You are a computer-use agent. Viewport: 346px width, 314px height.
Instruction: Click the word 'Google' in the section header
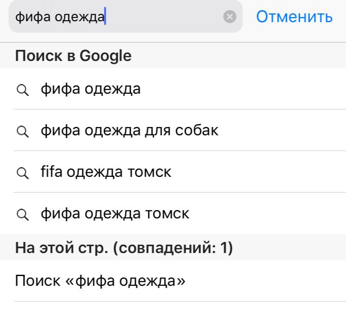pyautogui.click(x=105, y=56)
